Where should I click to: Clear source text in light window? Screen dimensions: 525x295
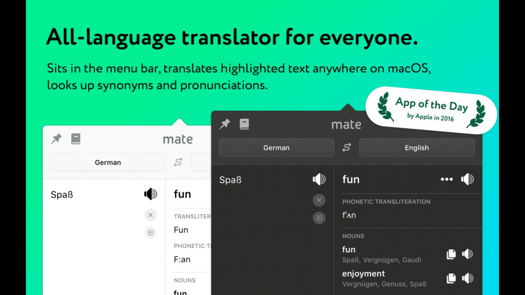151,215
